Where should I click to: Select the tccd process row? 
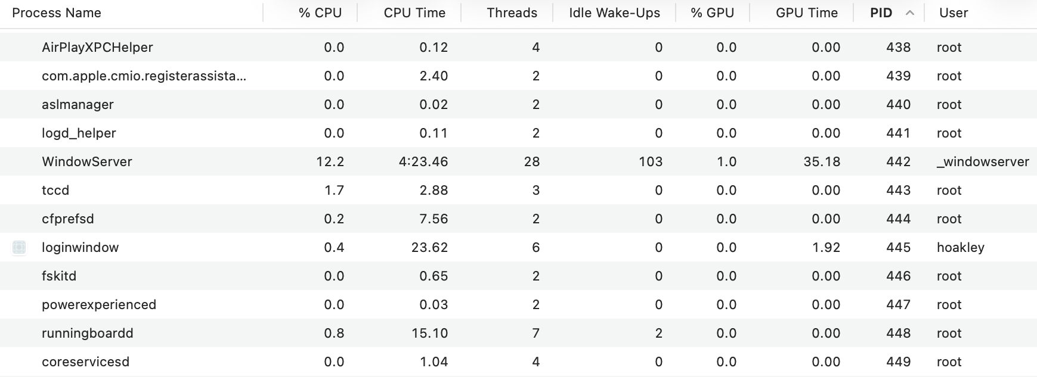[x=55, y=191]
